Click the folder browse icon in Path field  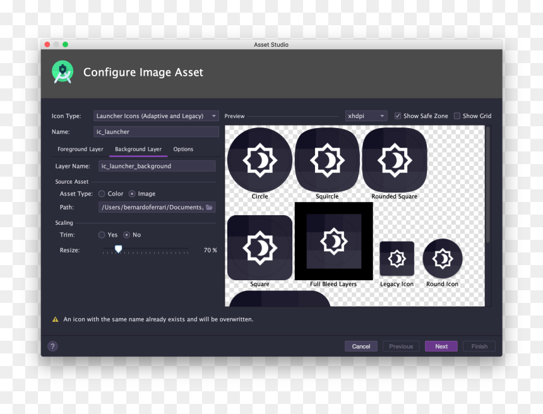[x=209, y=208]
